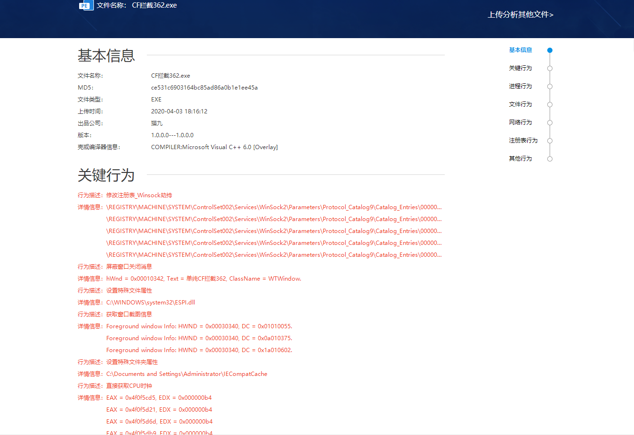The width and height of the screenshot is (634, 435).
Task: Jump to 进程行为 via sidebar label
Action: coord(520,86)
